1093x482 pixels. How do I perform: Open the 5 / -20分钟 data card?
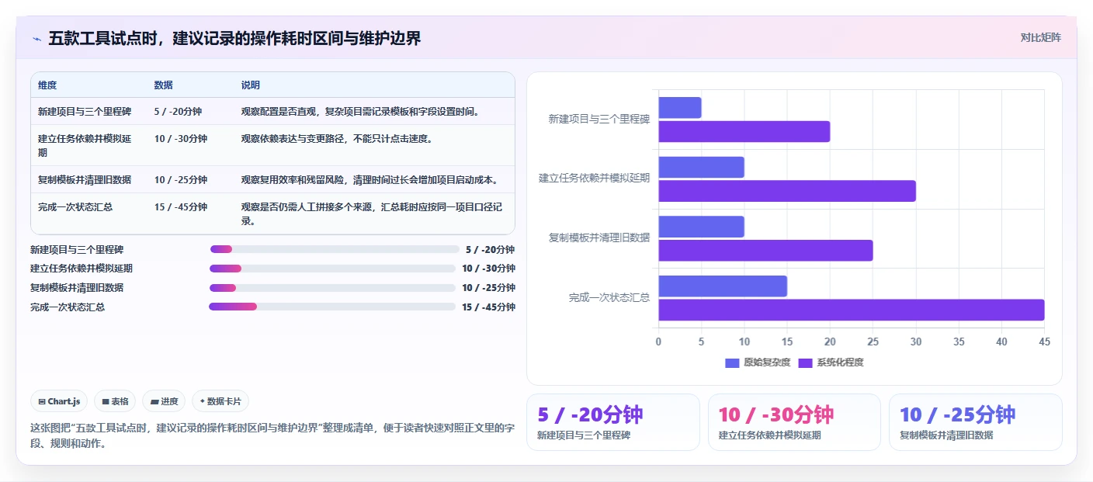click(613, 422)
